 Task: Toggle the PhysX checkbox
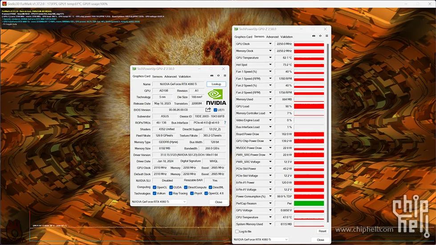192,194
